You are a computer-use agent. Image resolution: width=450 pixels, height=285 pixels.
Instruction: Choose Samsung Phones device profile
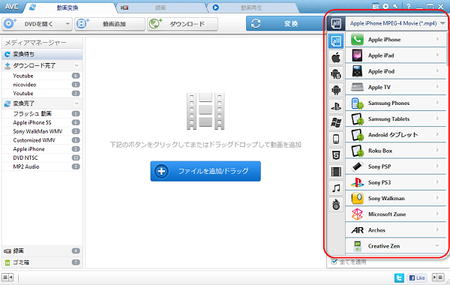click(396, 103)
